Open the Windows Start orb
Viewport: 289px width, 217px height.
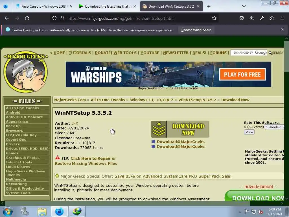pos(8,211)
